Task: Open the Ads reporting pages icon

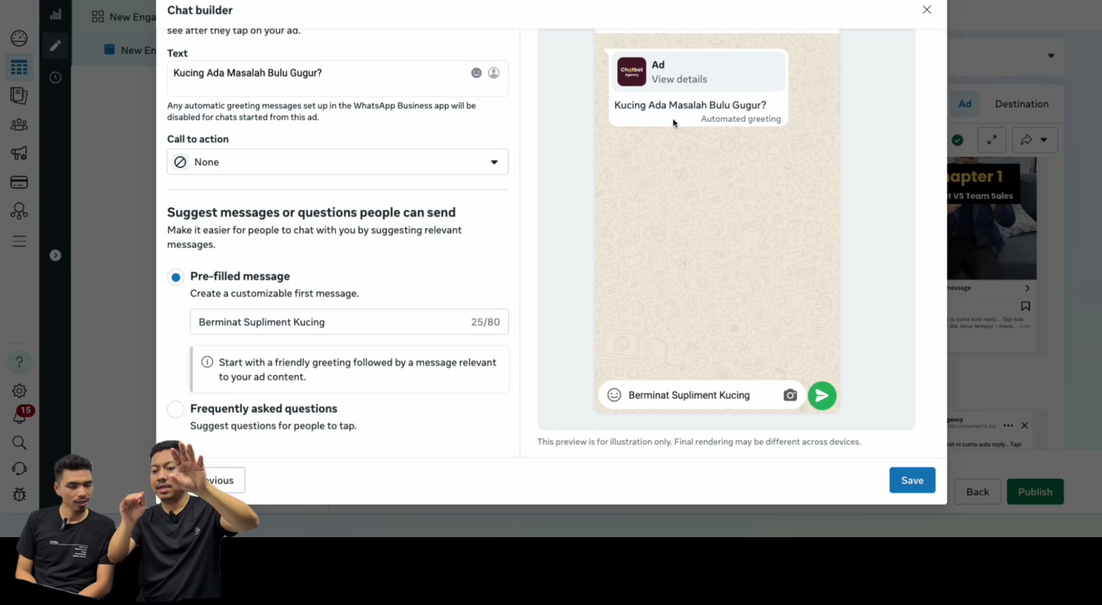Action: tap(19, 96)
